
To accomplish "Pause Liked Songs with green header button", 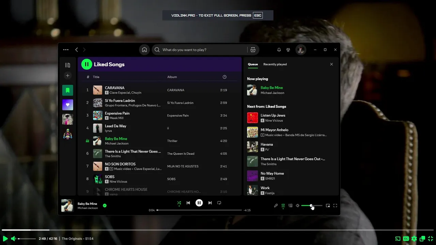I will pos(87,64).
